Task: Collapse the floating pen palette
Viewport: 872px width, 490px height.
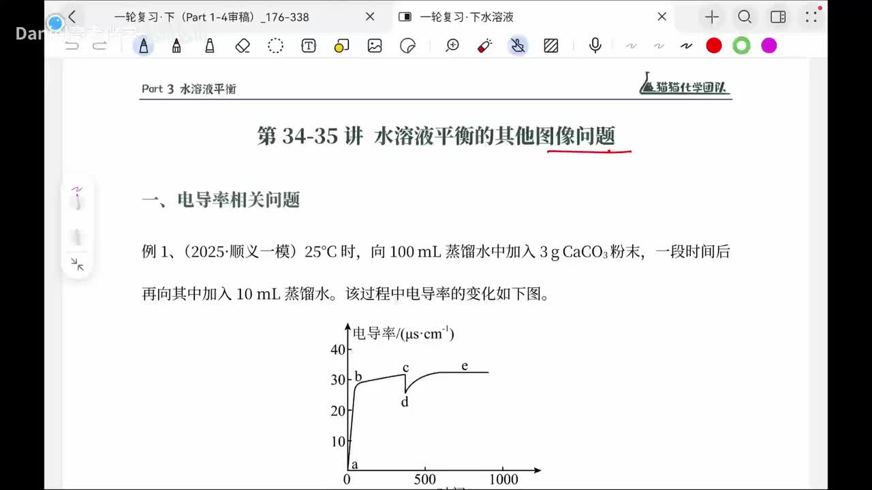Action: tap(77, 265)
